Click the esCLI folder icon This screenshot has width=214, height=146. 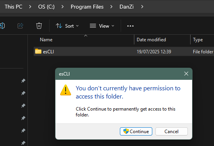point(38,51)
